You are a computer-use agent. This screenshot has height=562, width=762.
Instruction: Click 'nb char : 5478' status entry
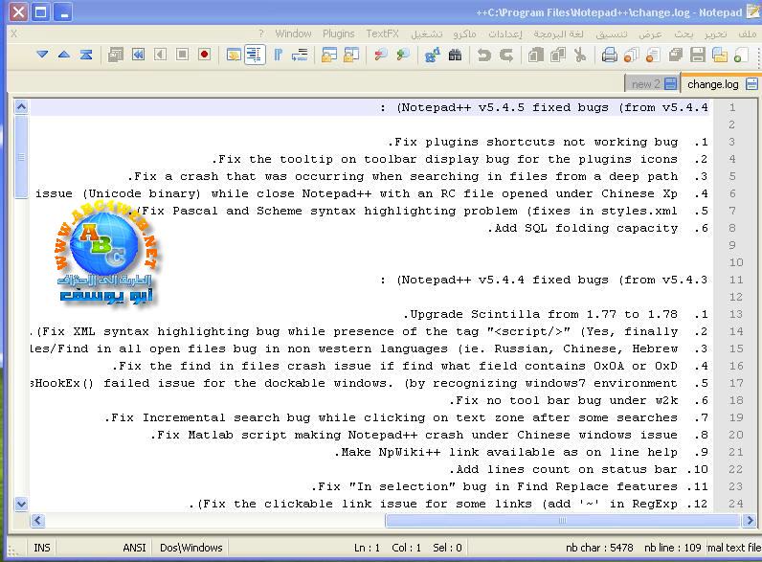click(x=599, y=548)
